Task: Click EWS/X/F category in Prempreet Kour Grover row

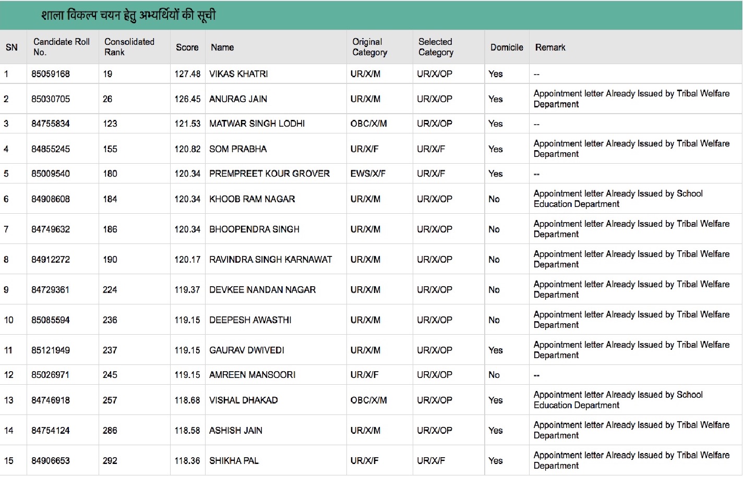Action: 368,174
